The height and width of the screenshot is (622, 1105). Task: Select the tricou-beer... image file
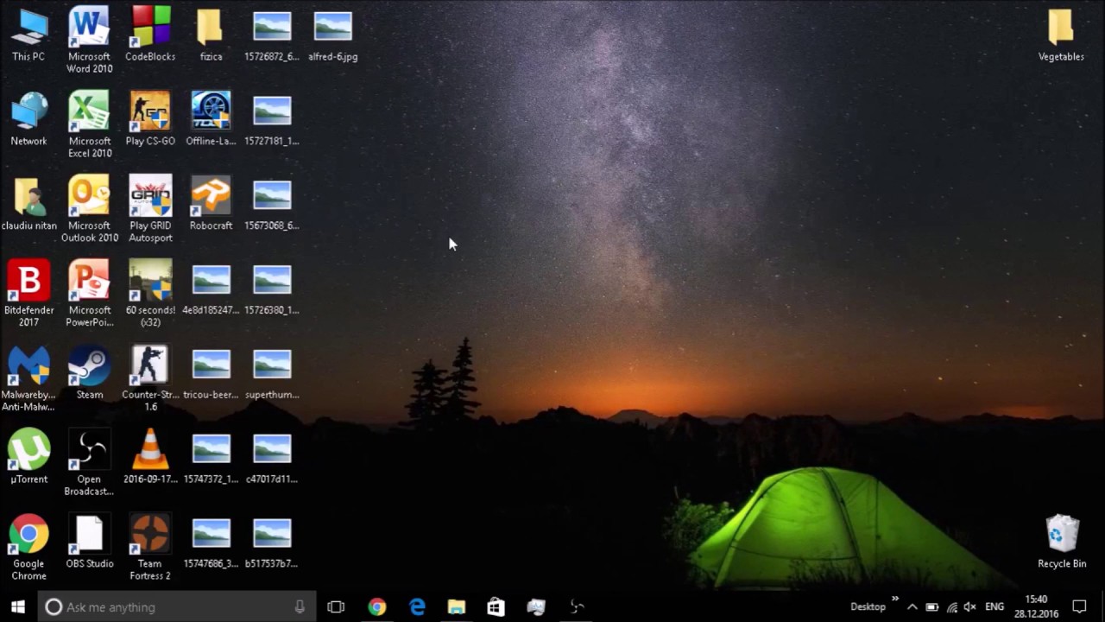pos(211,373)
